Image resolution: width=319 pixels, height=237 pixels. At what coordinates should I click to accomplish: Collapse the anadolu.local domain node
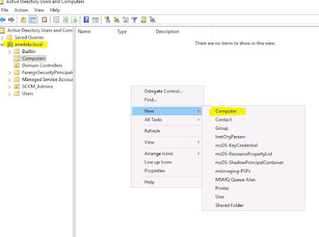pyautogui.click(x=3, y=45)
